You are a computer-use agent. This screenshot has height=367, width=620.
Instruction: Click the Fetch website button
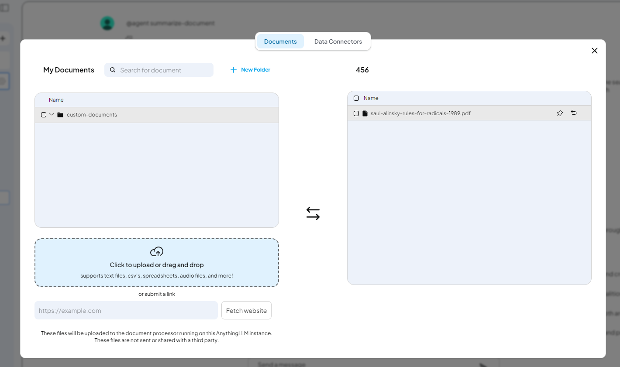click(246, 310)
